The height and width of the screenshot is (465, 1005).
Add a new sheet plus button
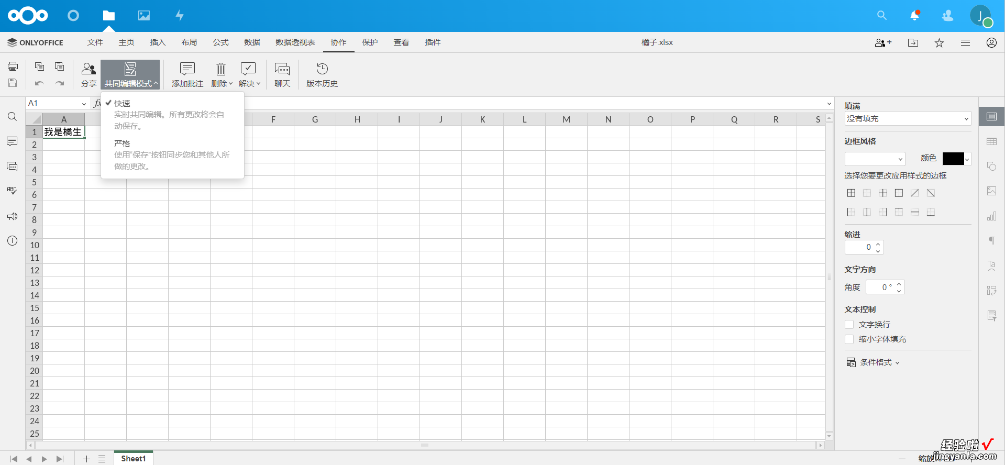86,459
